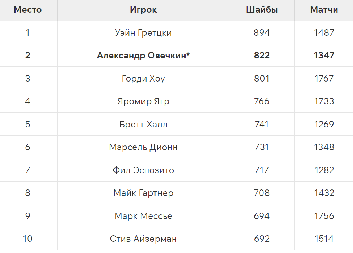The width and height of the screenshot is (353, 253).
Task: Select the name Уэйн Гретцки
Action: pos(143,33)
